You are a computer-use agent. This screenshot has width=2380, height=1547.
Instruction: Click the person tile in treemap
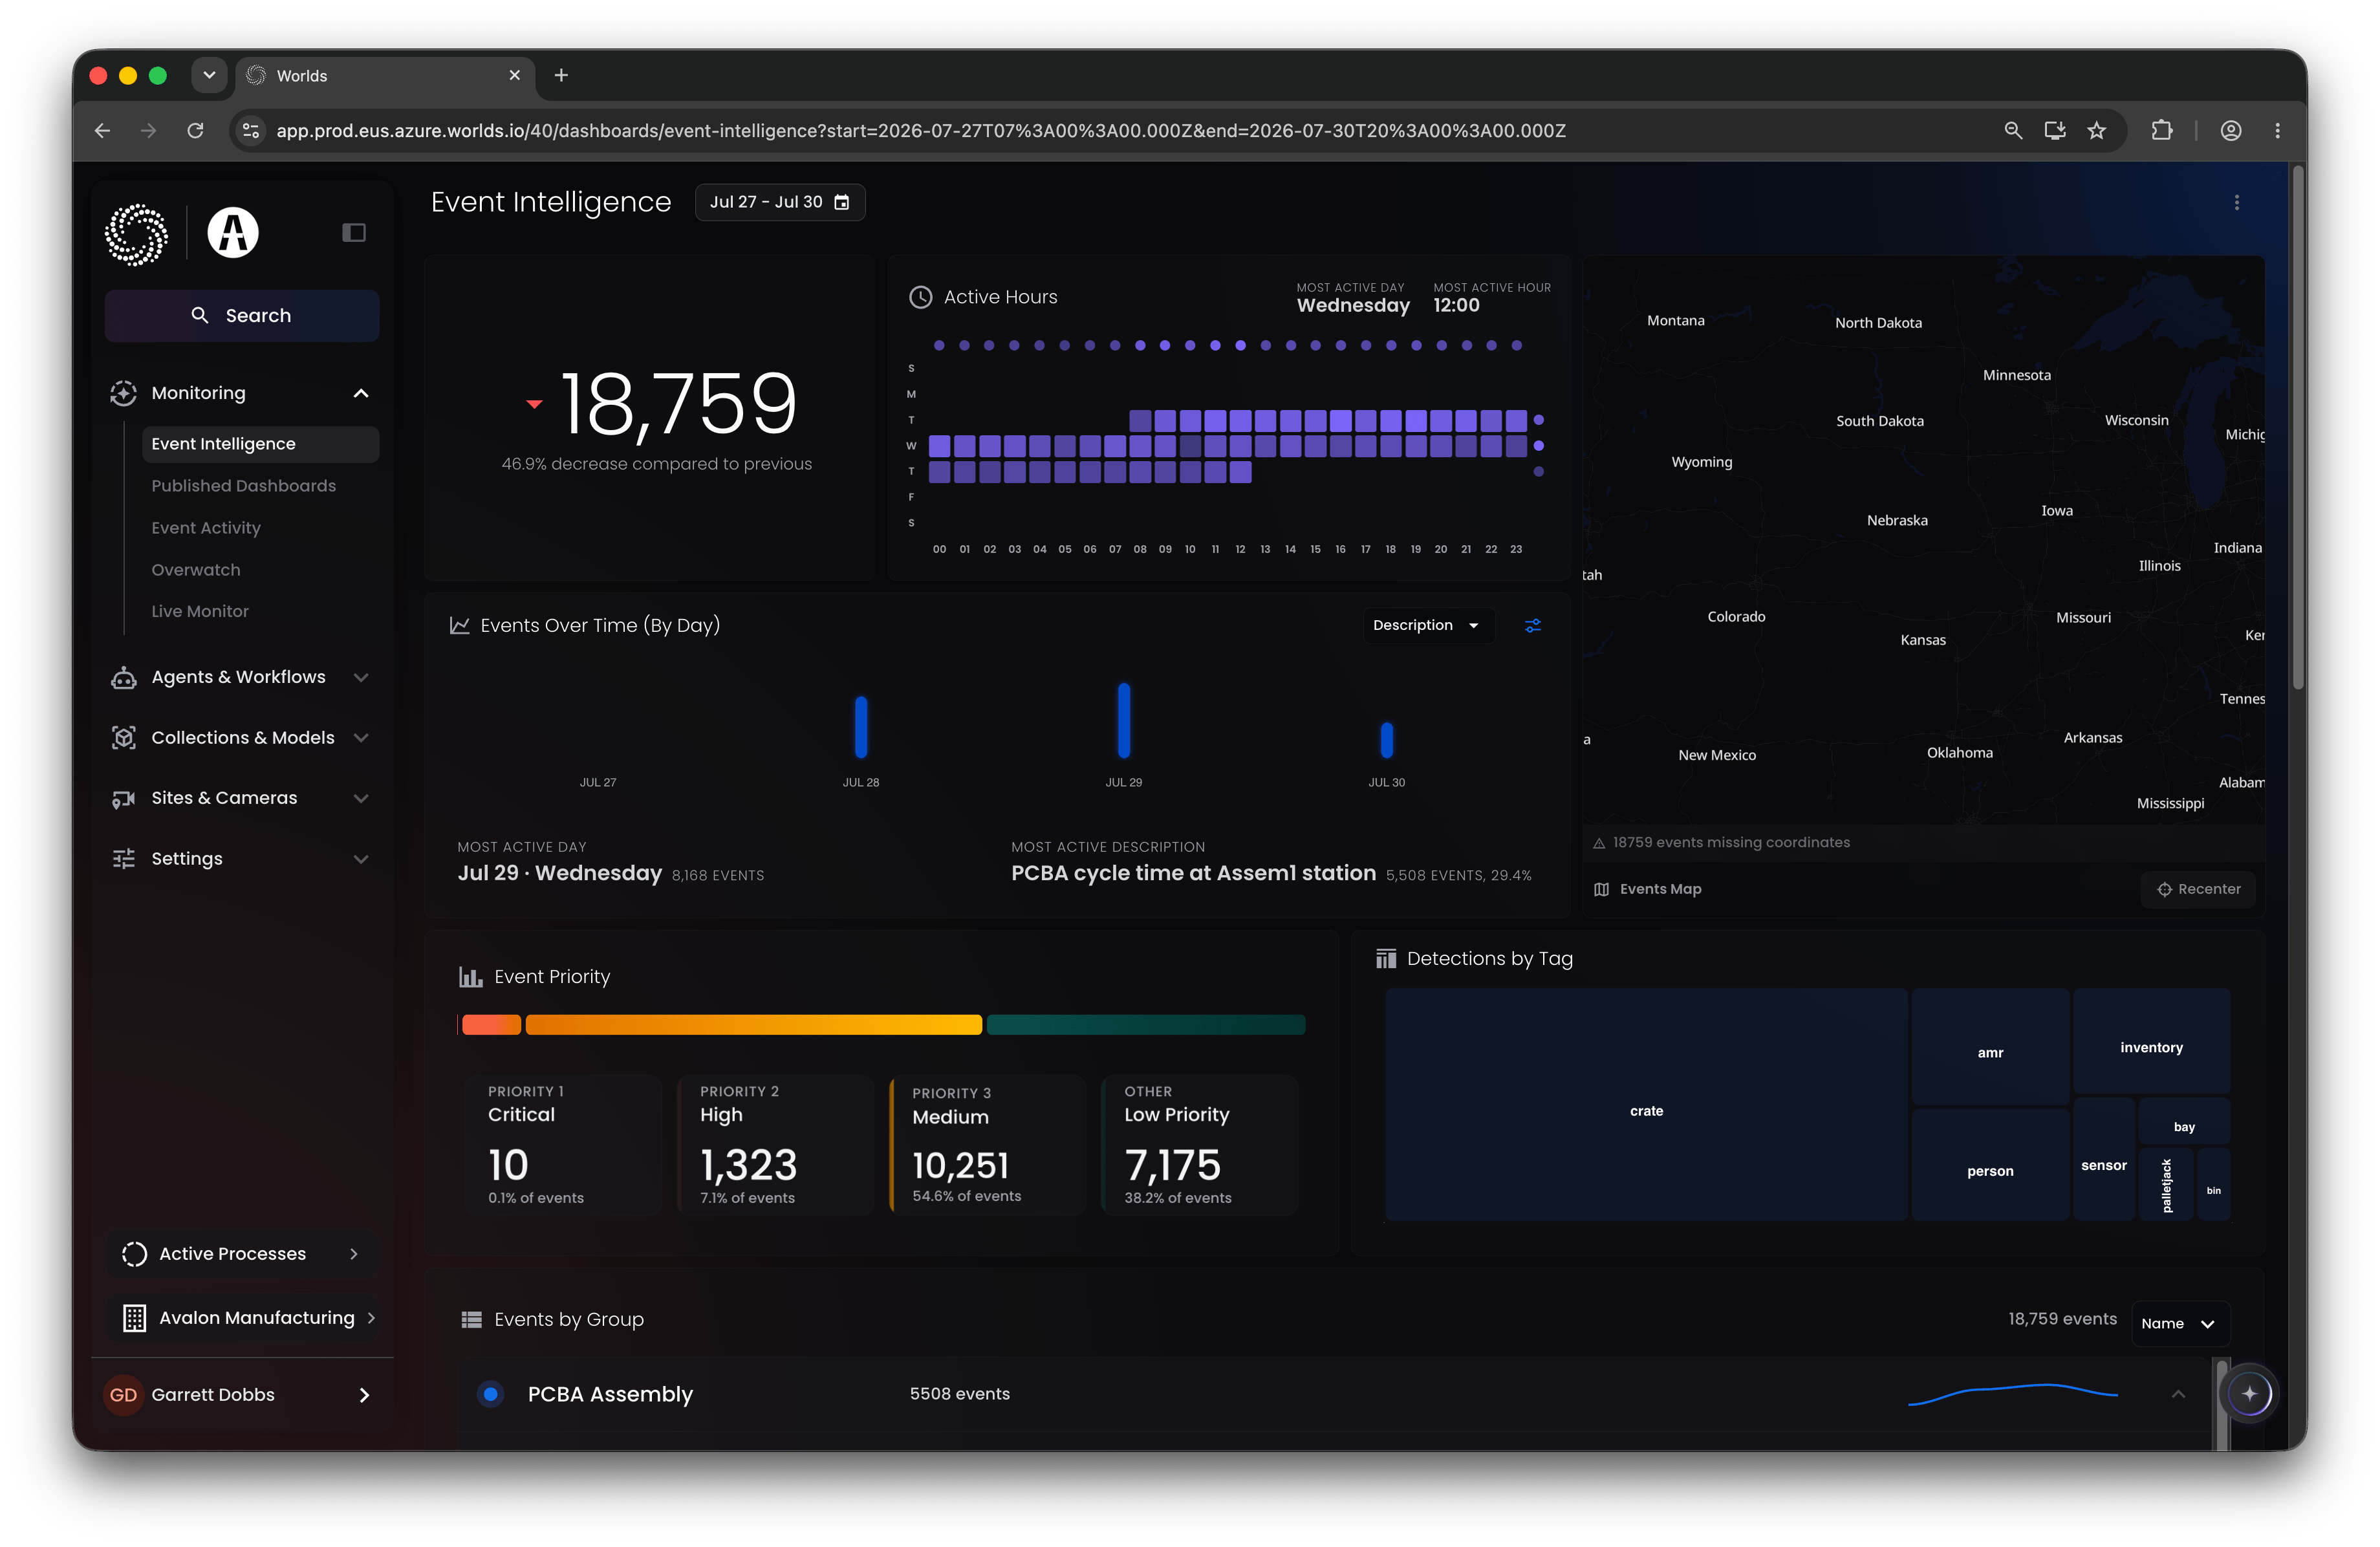click(x=1990, y=1165)
